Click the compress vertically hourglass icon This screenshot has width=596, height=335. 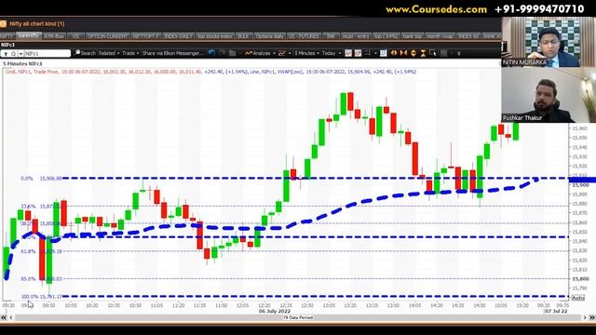(424, 53)
